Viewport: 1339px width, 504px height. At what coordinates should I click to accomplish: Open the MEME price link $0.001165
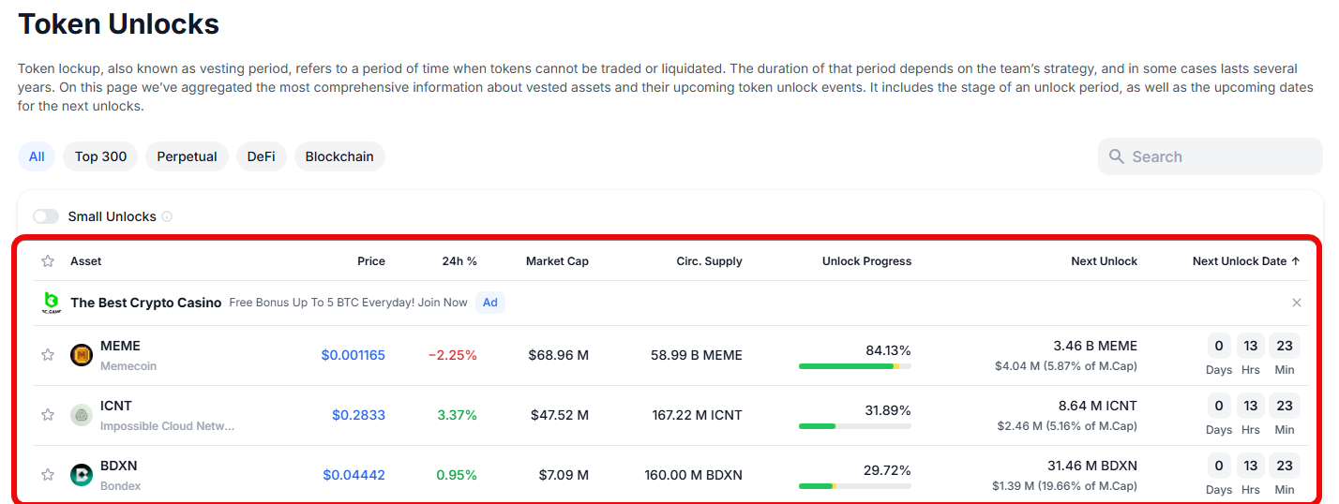click(x=353, y=355)
